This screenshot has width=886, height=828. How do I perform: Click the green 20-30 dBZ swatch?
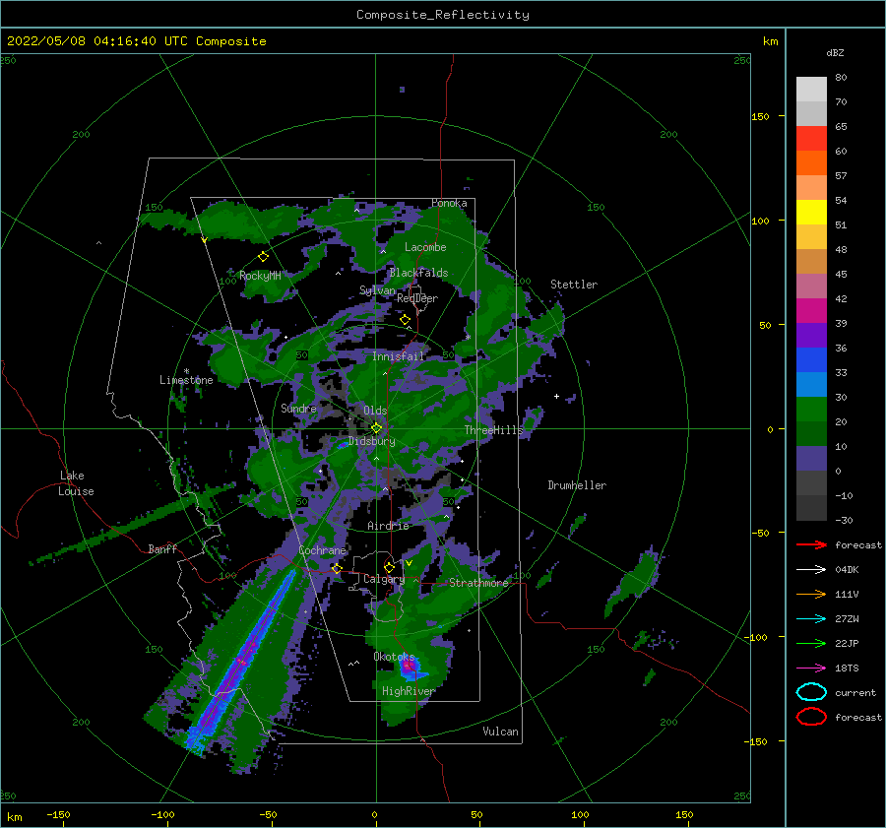tap(811, 410)
